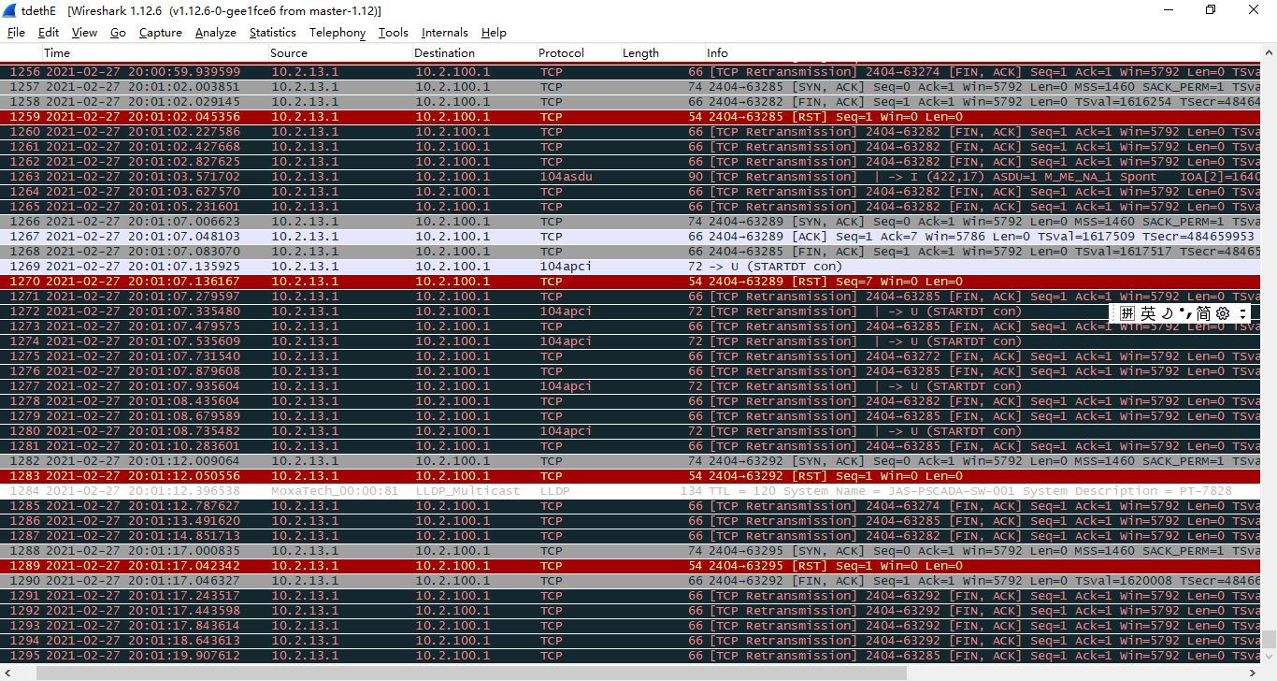Select packet 1289 RST row
This screenshot has height=681, width=1277.
tap(630, 566)
